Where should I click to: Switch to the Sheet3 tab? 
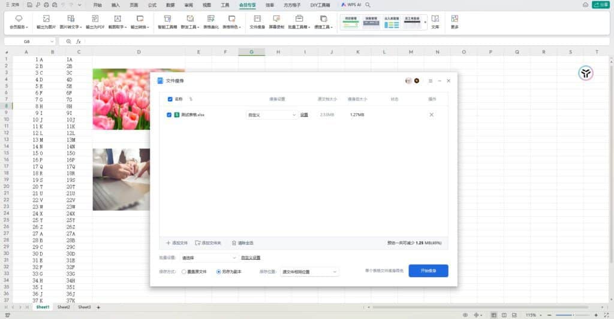point(84,307)
